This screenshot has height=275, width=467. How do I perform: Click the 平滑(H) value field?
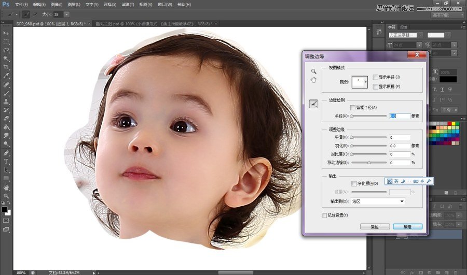click(400, 137)
